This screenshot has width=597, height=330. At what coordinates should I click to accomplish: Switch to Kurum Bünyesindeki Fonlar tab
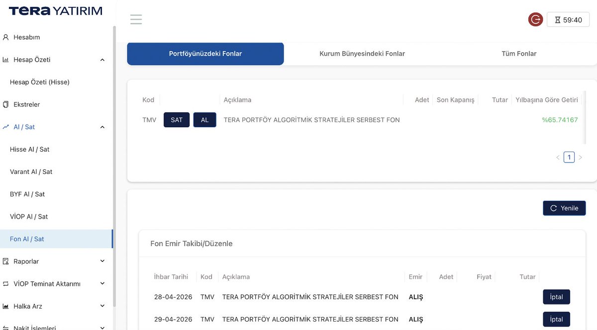coord(362,54)
